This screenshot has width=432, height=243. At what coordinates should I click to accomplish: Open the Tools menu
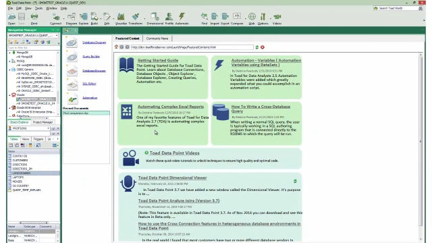tap(38, 8)
